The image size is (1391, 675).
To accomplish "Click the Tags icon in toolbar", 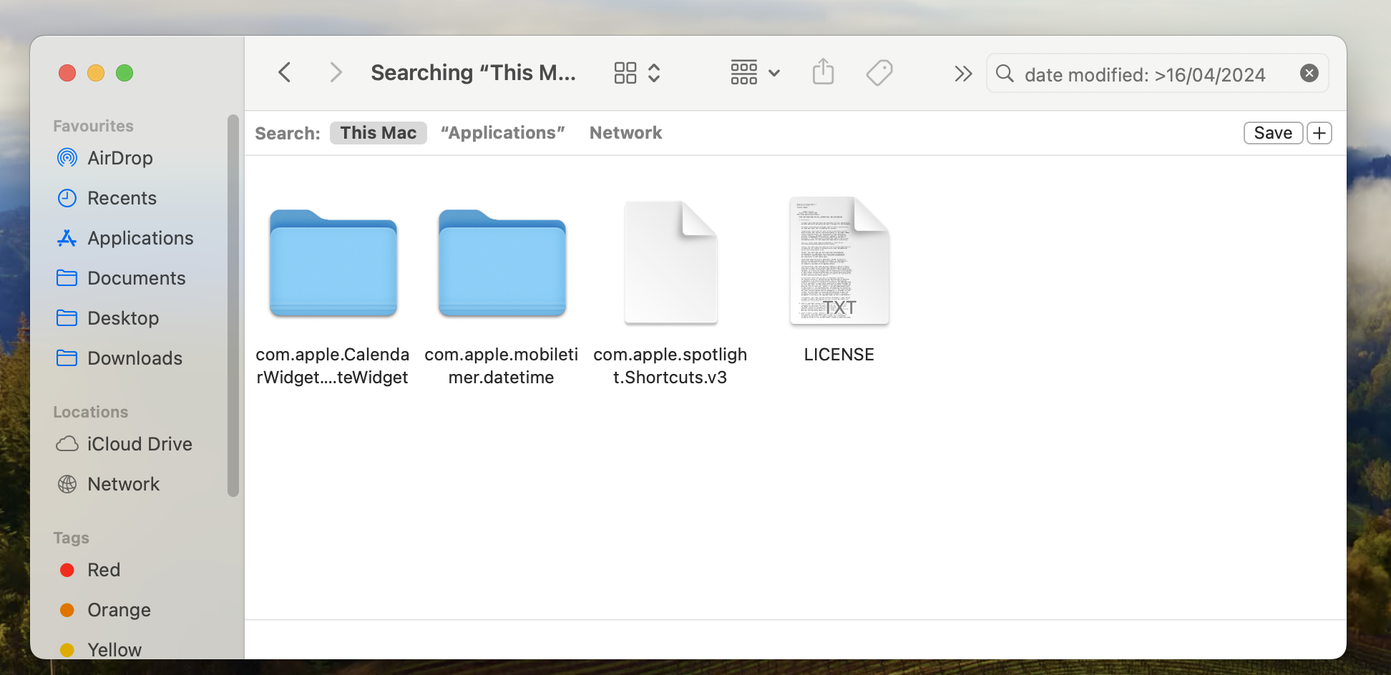I will (879, 72).
